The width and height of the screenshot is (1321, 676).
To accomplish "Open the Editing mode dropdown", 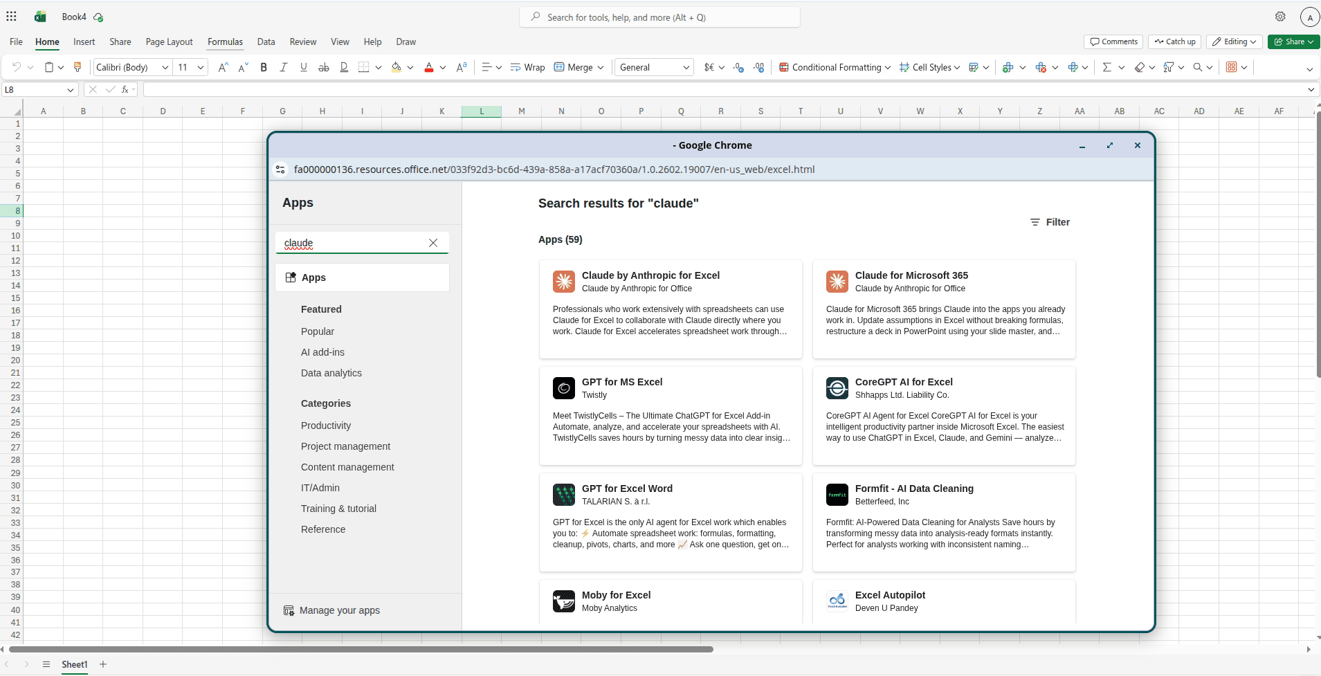I will [1235, 42].
